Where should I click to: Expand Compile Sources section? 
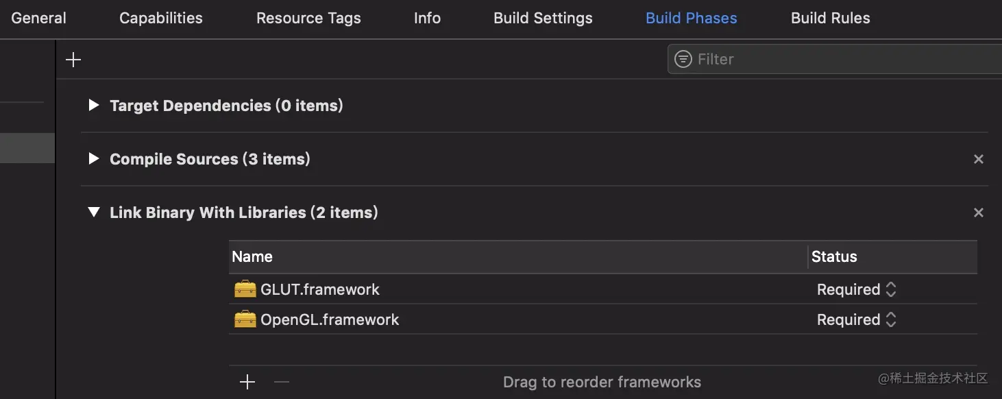coord(94,159)
